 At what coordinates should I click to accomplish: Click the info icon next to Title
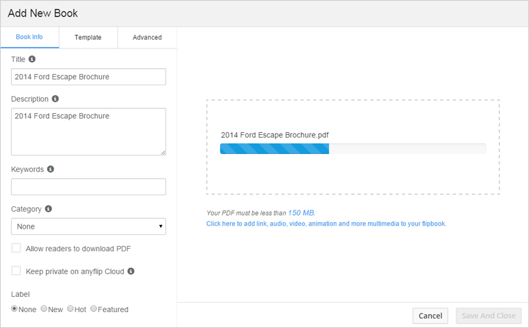(x=32, y=59)
